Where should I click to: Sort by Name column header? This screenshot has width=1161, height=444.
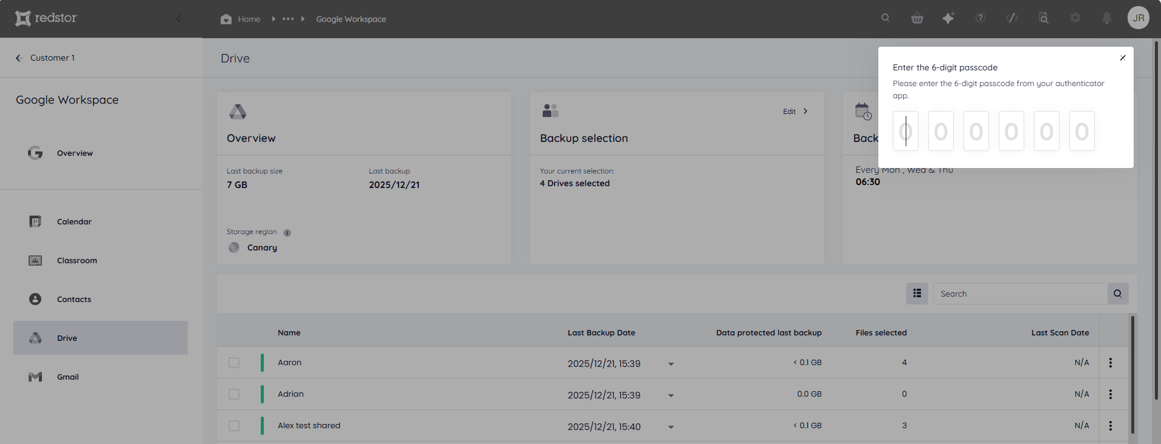tap(289, 332)
